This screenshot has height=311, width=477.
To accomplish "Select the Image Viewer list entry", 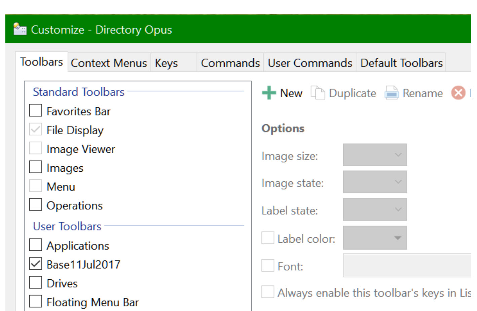I will pyautogui.click(x=81, y=149).
